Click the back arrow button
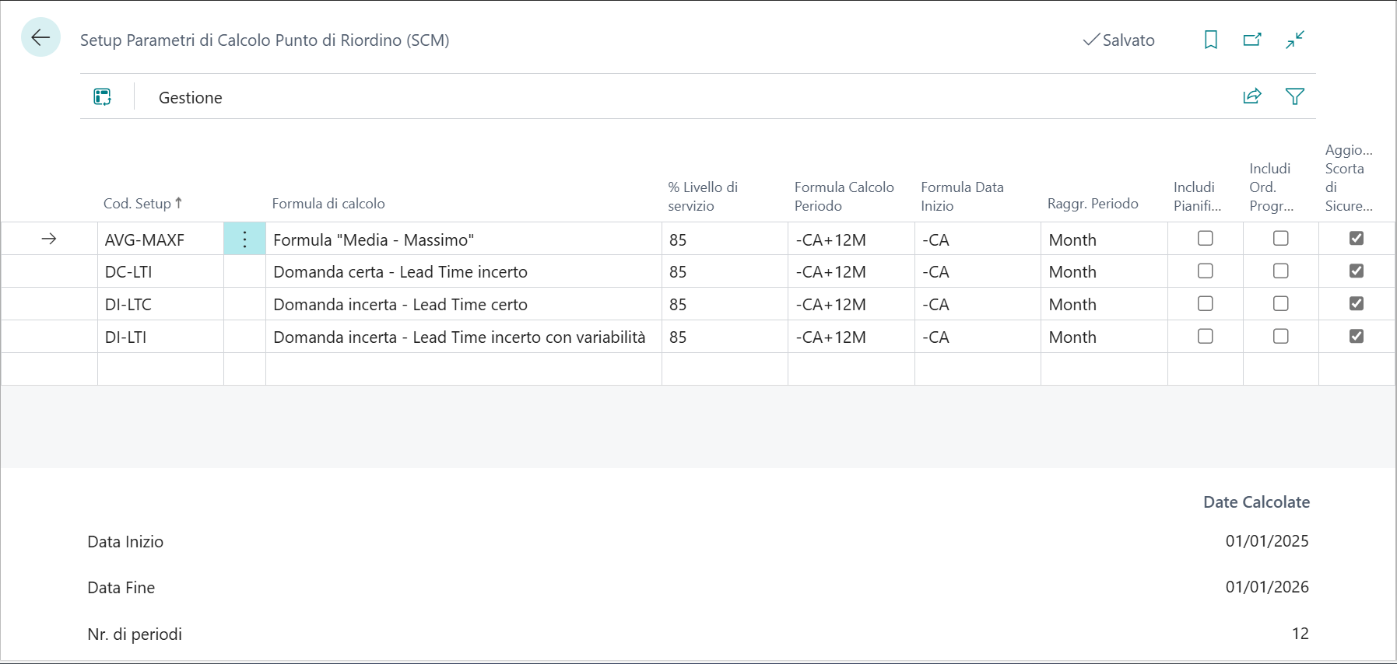Viewport: 1397px width, 664px height. point(40,37)
